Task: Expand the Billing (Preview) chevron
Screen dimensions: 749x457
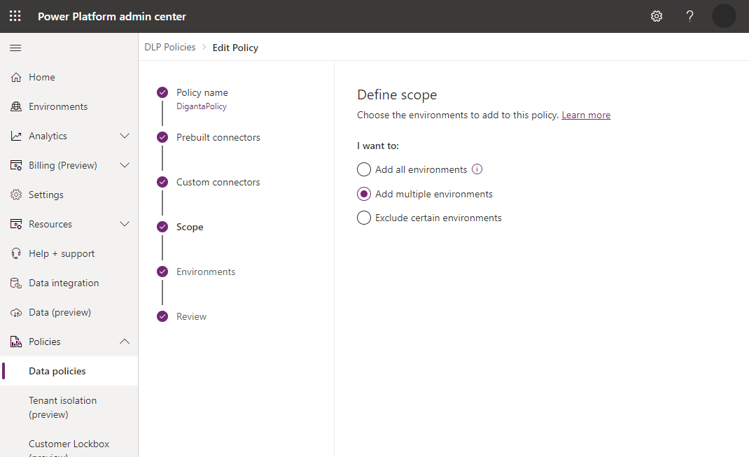Action: click(x=125, y=165)
